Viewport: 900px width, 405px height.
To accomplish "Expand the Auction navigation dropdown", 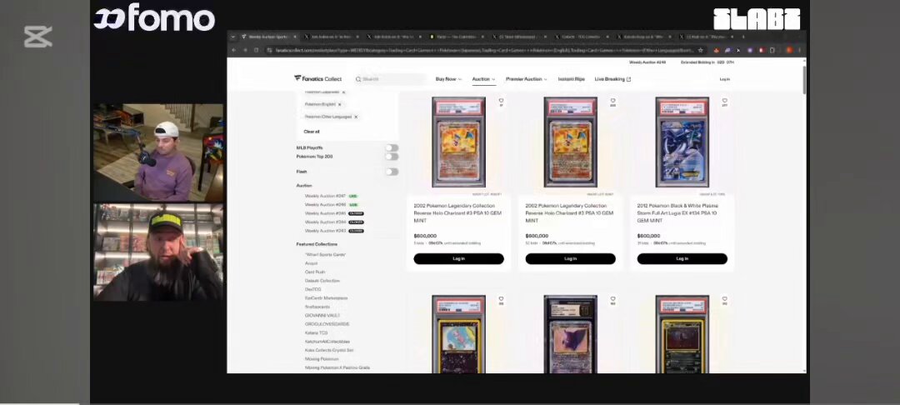I will tap(483, 79).
